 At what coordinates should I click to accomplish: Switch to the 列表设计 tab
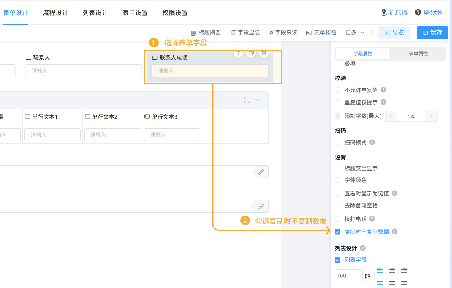[95, 13]
